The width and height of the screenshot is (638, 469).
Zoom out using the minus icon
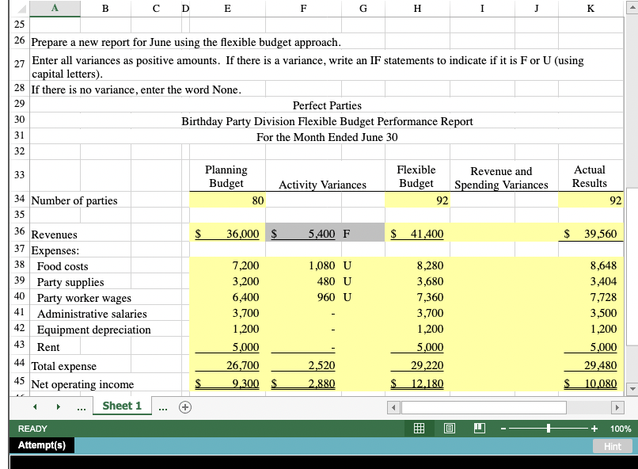(x=503, y=429)
